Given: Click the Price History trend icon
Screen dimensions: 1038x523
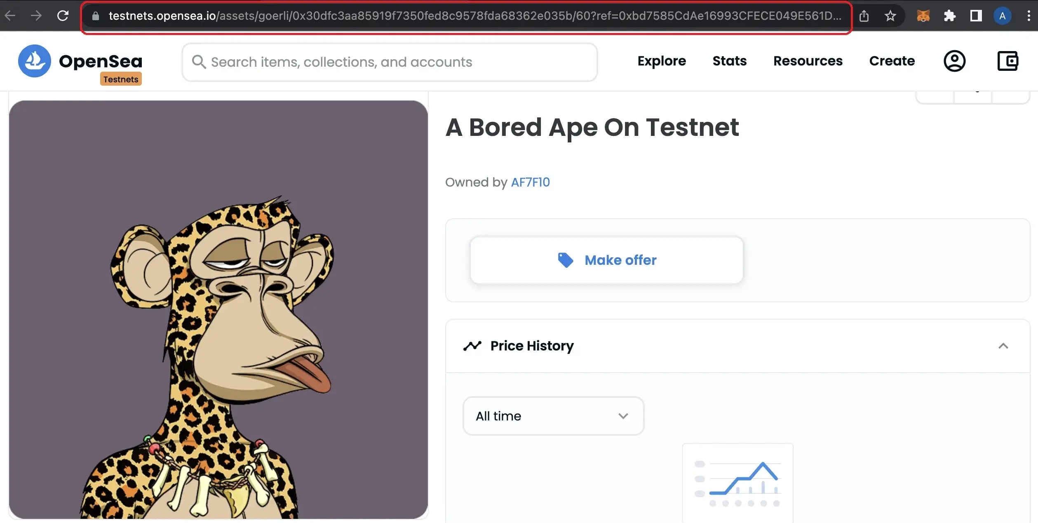Looking at the screenshot, I should tap(472, 346).
